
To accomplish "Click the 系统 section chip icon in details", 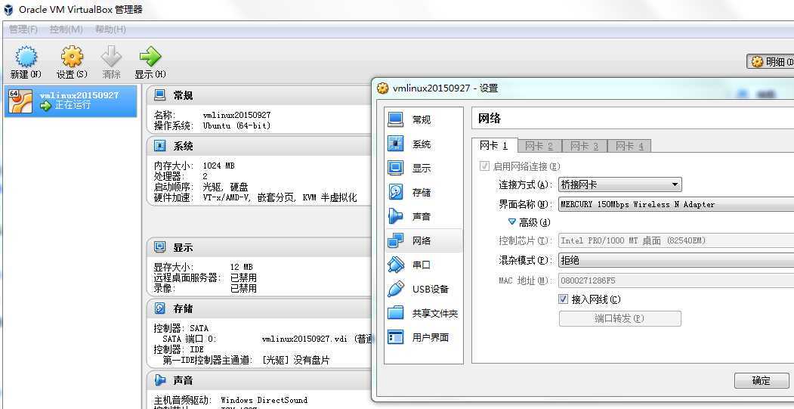I will click(160, 146).
